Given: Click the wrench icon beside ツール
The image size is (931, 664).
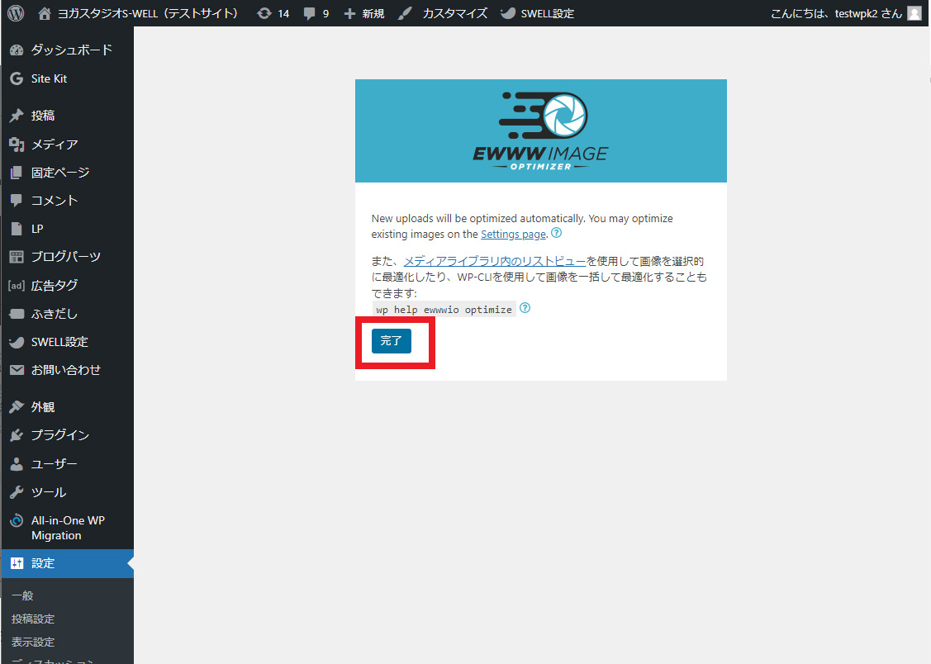Looking at the screenshot, I should [17, 492].
